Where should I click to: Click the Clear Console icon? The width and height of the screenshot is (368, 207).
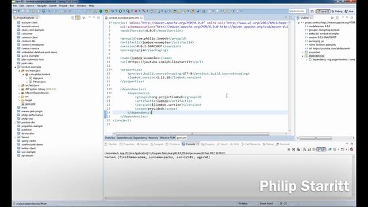click(x=304, y=149)
